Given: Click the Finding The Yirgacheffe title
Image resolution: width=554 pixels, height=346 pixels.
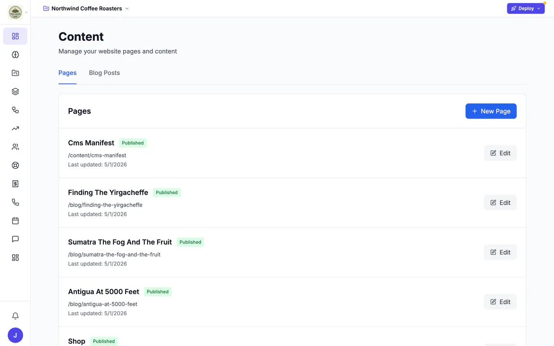Looking at the screenshot, I should (108, 192).
